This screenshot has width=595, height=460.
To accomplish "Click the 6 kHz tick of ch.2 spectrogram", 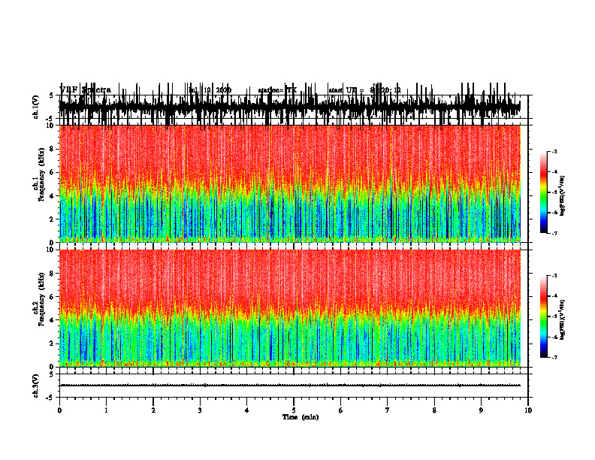I will coord(52,297).
